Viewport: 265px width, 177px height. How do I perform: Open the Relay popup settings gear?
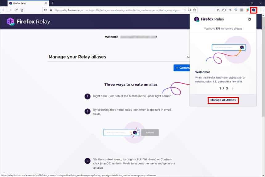[x=250, y=19]
